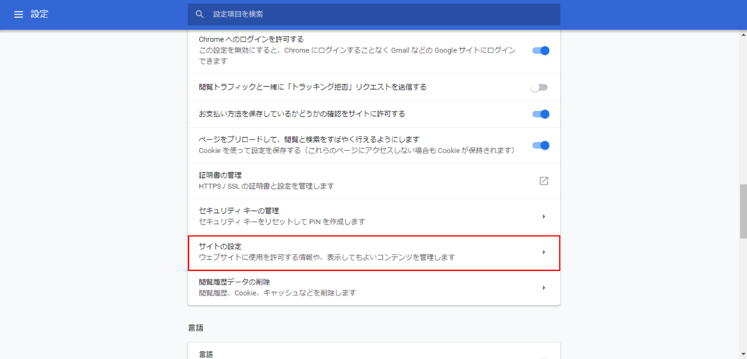Screen dimensions: 747x359
Task: Enable トラッキング拒否 request toggle
Action: (x=540, y=88)
